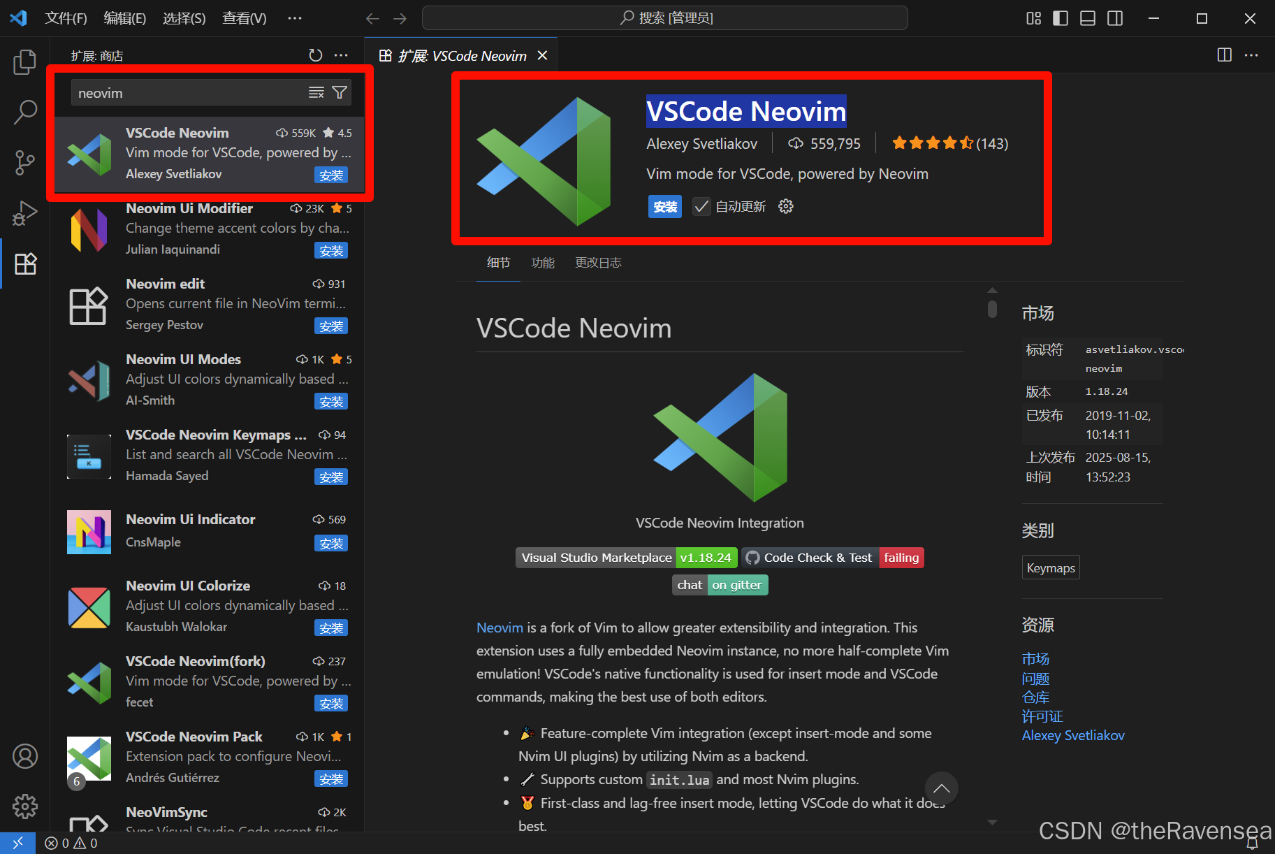Click the chat on gitter badge
This screenshot has height=854, width=1275.
pyautogui.click(x=720, y=585)
